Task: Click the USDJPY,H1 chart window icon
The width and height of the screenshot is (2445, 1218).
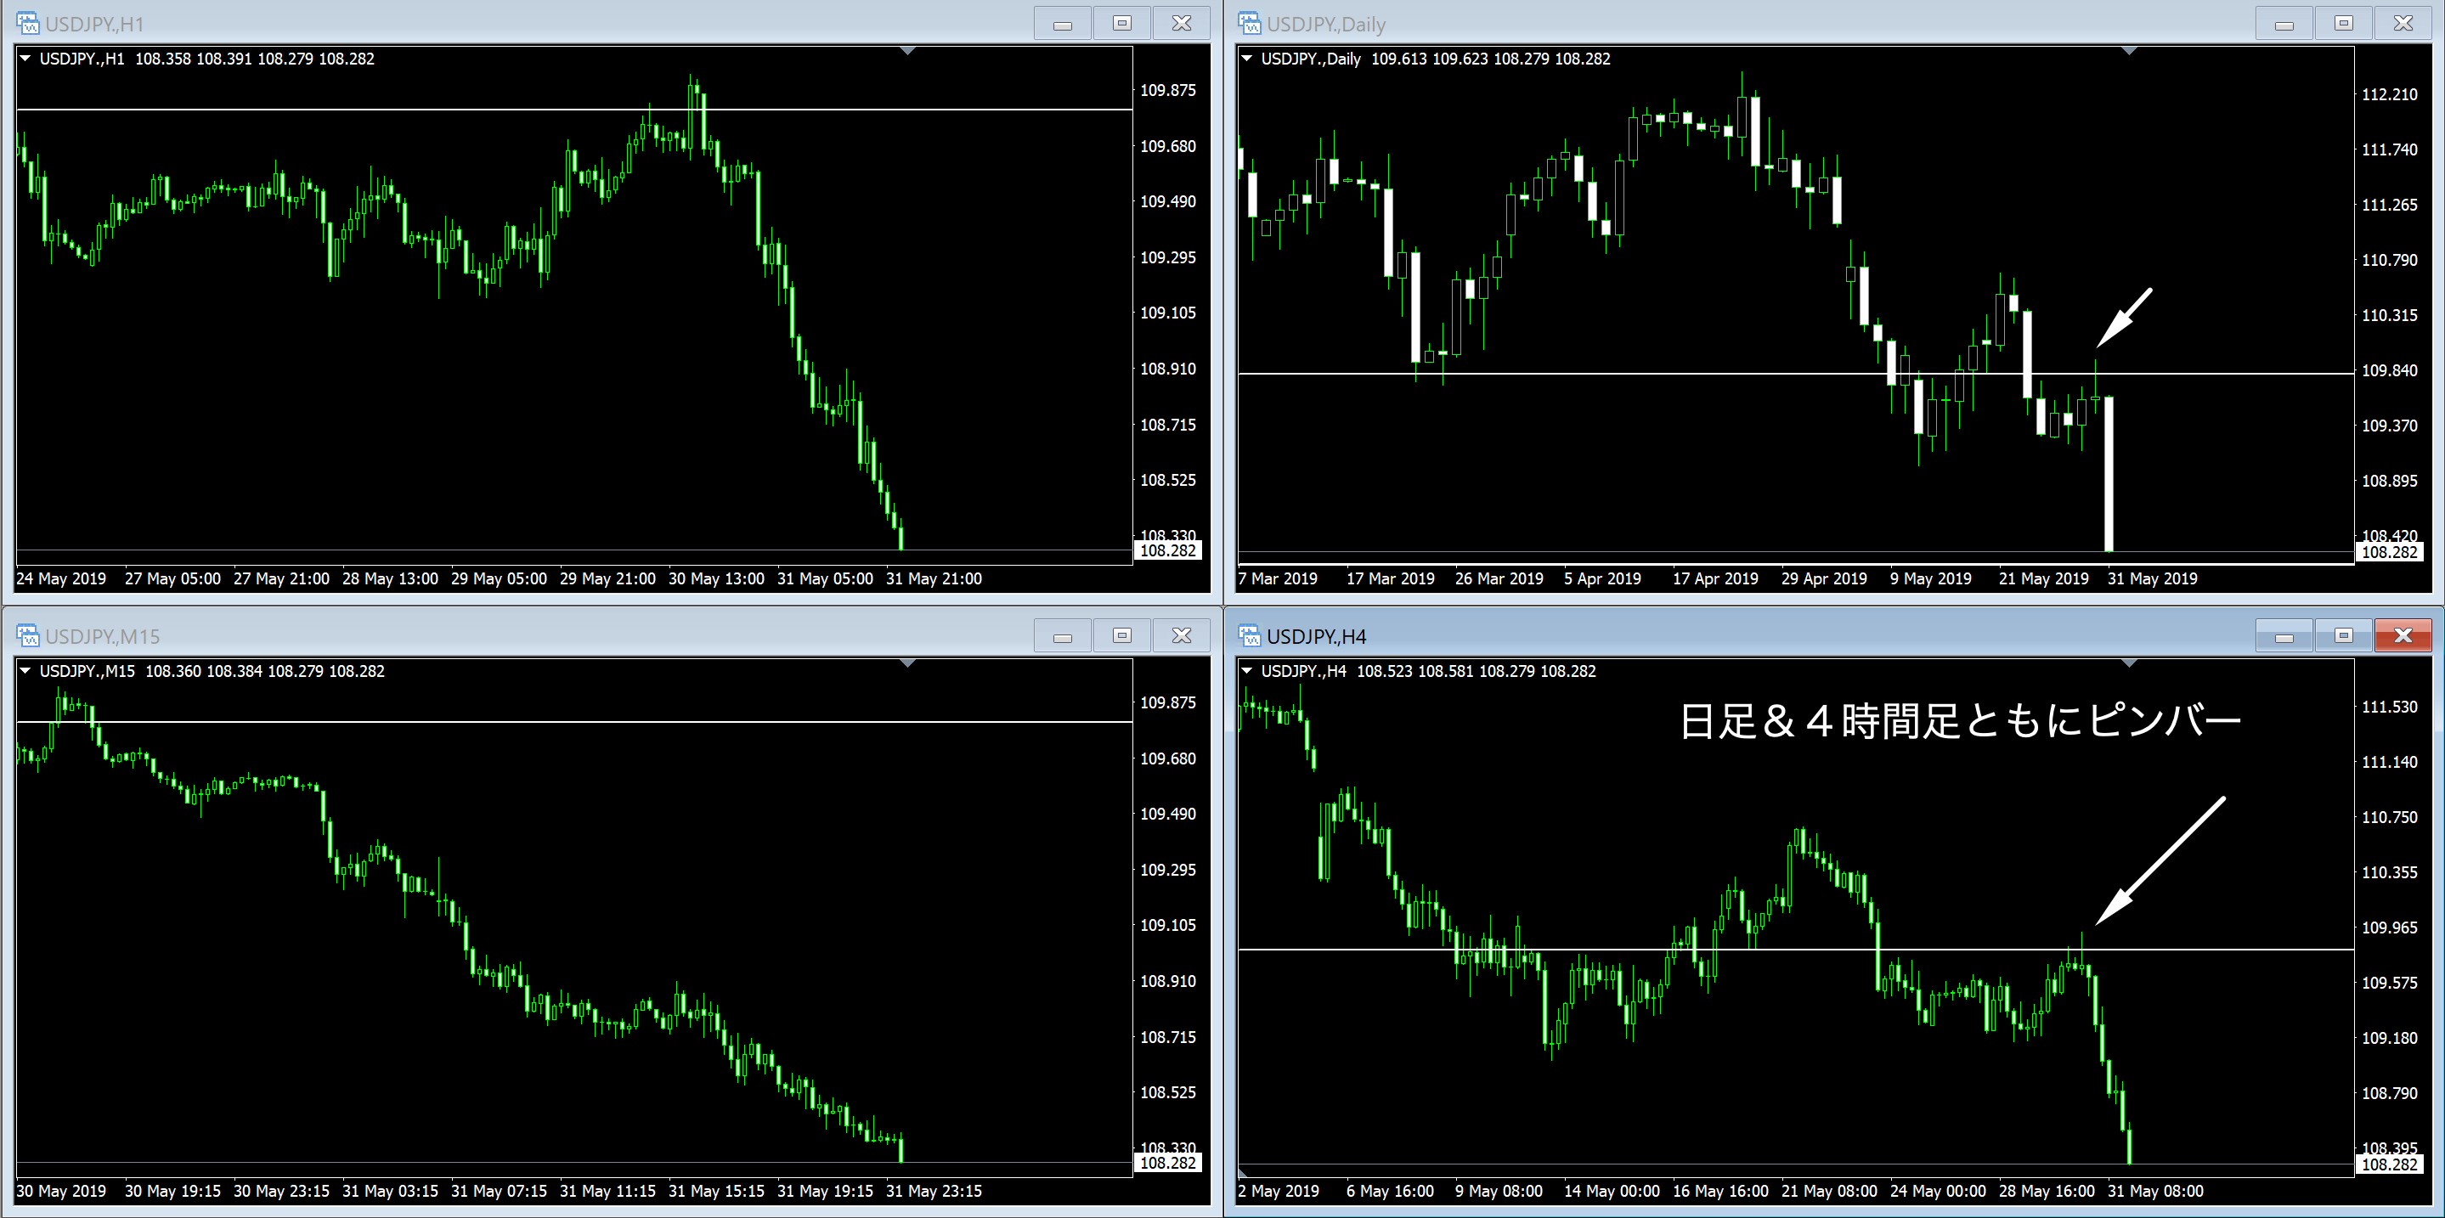Action: point(27,23)
